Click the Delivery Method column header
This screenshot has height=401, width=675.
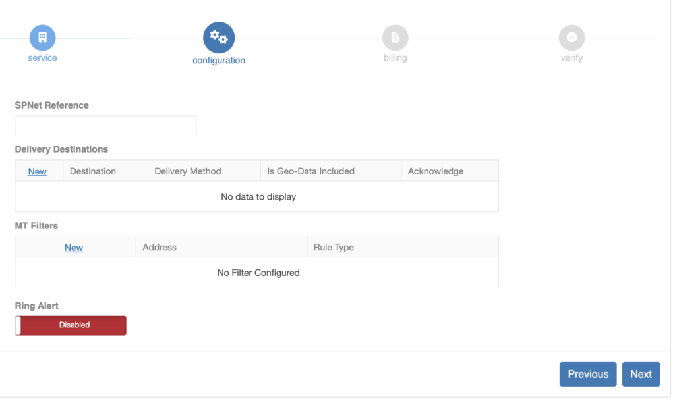(x=188, y=171)
